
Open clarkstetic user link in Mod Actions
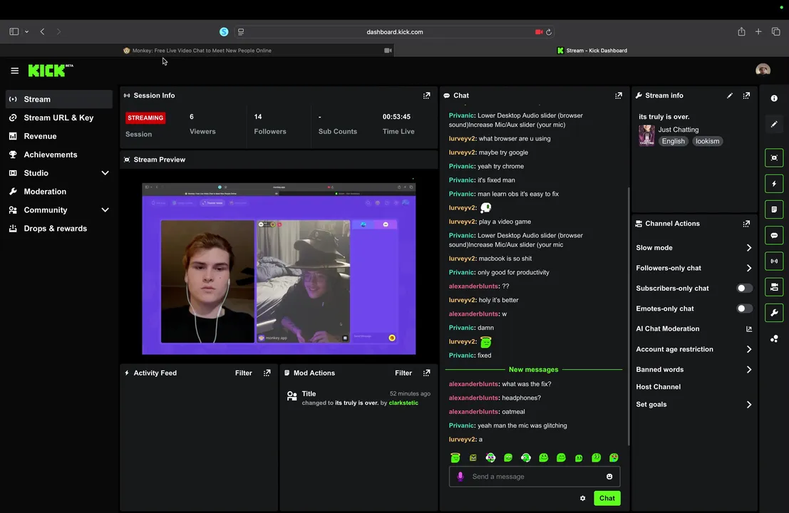(x=403, y=403)
